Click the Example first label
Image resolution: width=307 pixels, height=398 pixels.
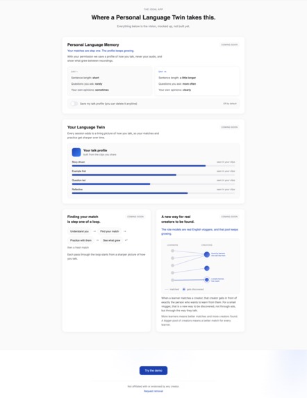pyautogui.click(x=79, y=171)
